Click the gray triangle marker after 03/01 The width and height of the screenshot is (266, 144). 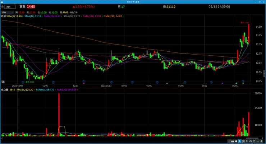tap(167, 83)
